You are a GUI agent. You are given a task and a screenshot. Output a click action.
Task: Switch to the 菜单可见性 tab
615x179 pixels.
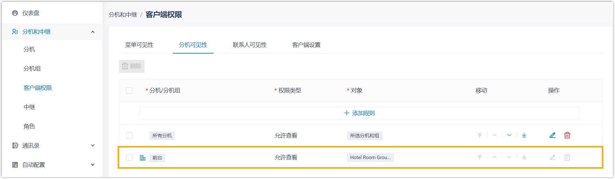point(139,45)
